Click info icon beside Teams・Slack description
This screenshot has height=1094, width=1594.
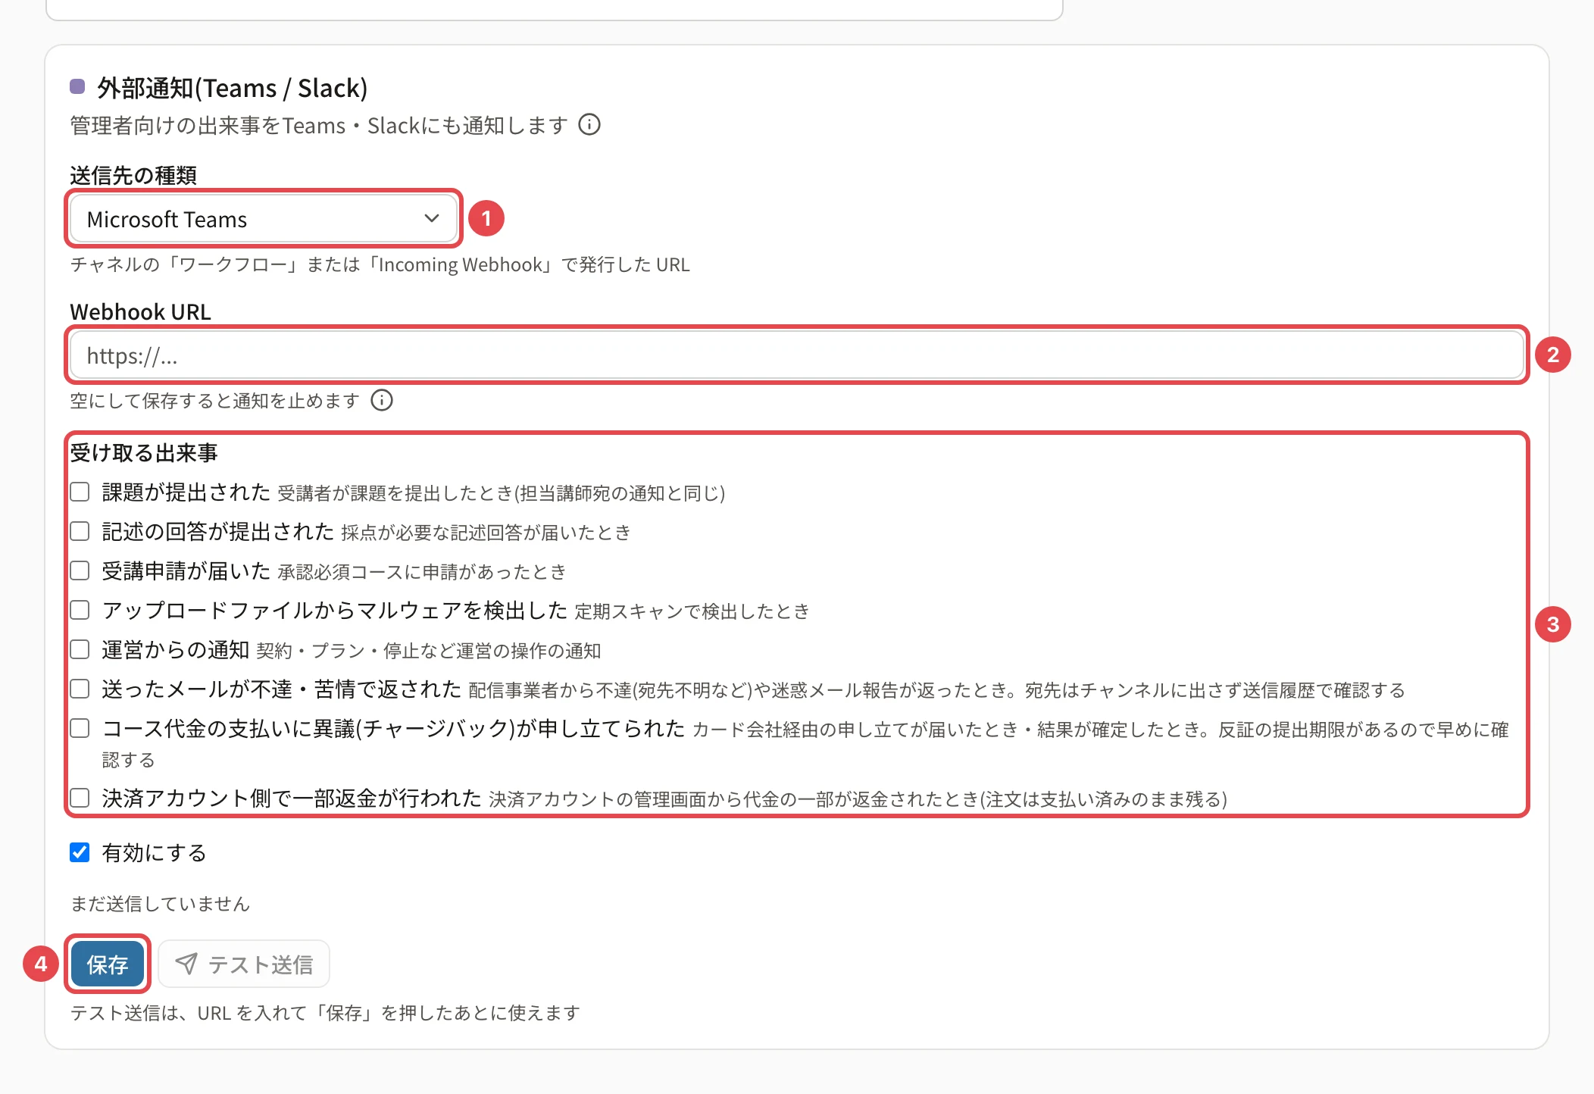coord(589,124)
